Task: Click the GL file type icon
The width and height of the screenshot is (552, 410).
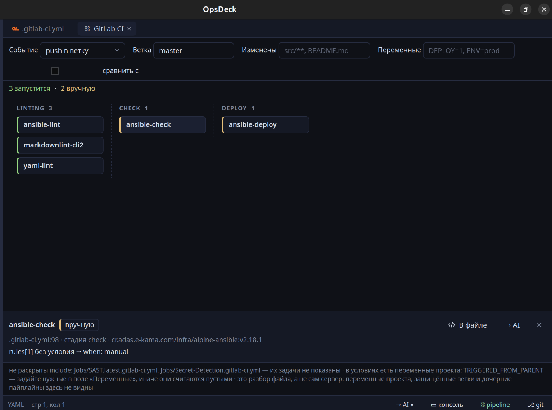Action: click(15, 29)
